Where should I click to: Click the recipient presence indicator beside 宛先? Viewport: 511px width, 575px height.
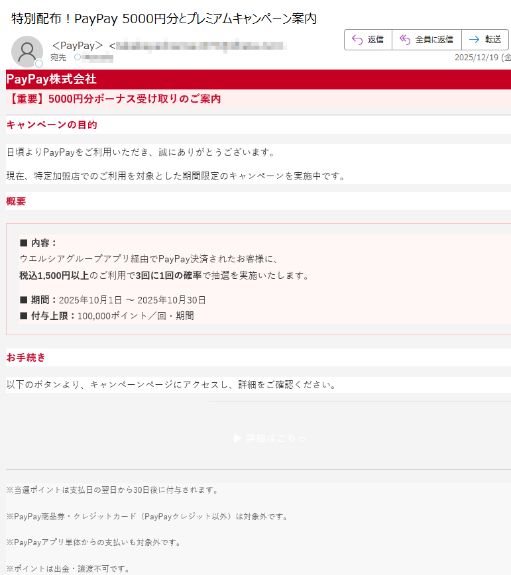coord(77,58)
